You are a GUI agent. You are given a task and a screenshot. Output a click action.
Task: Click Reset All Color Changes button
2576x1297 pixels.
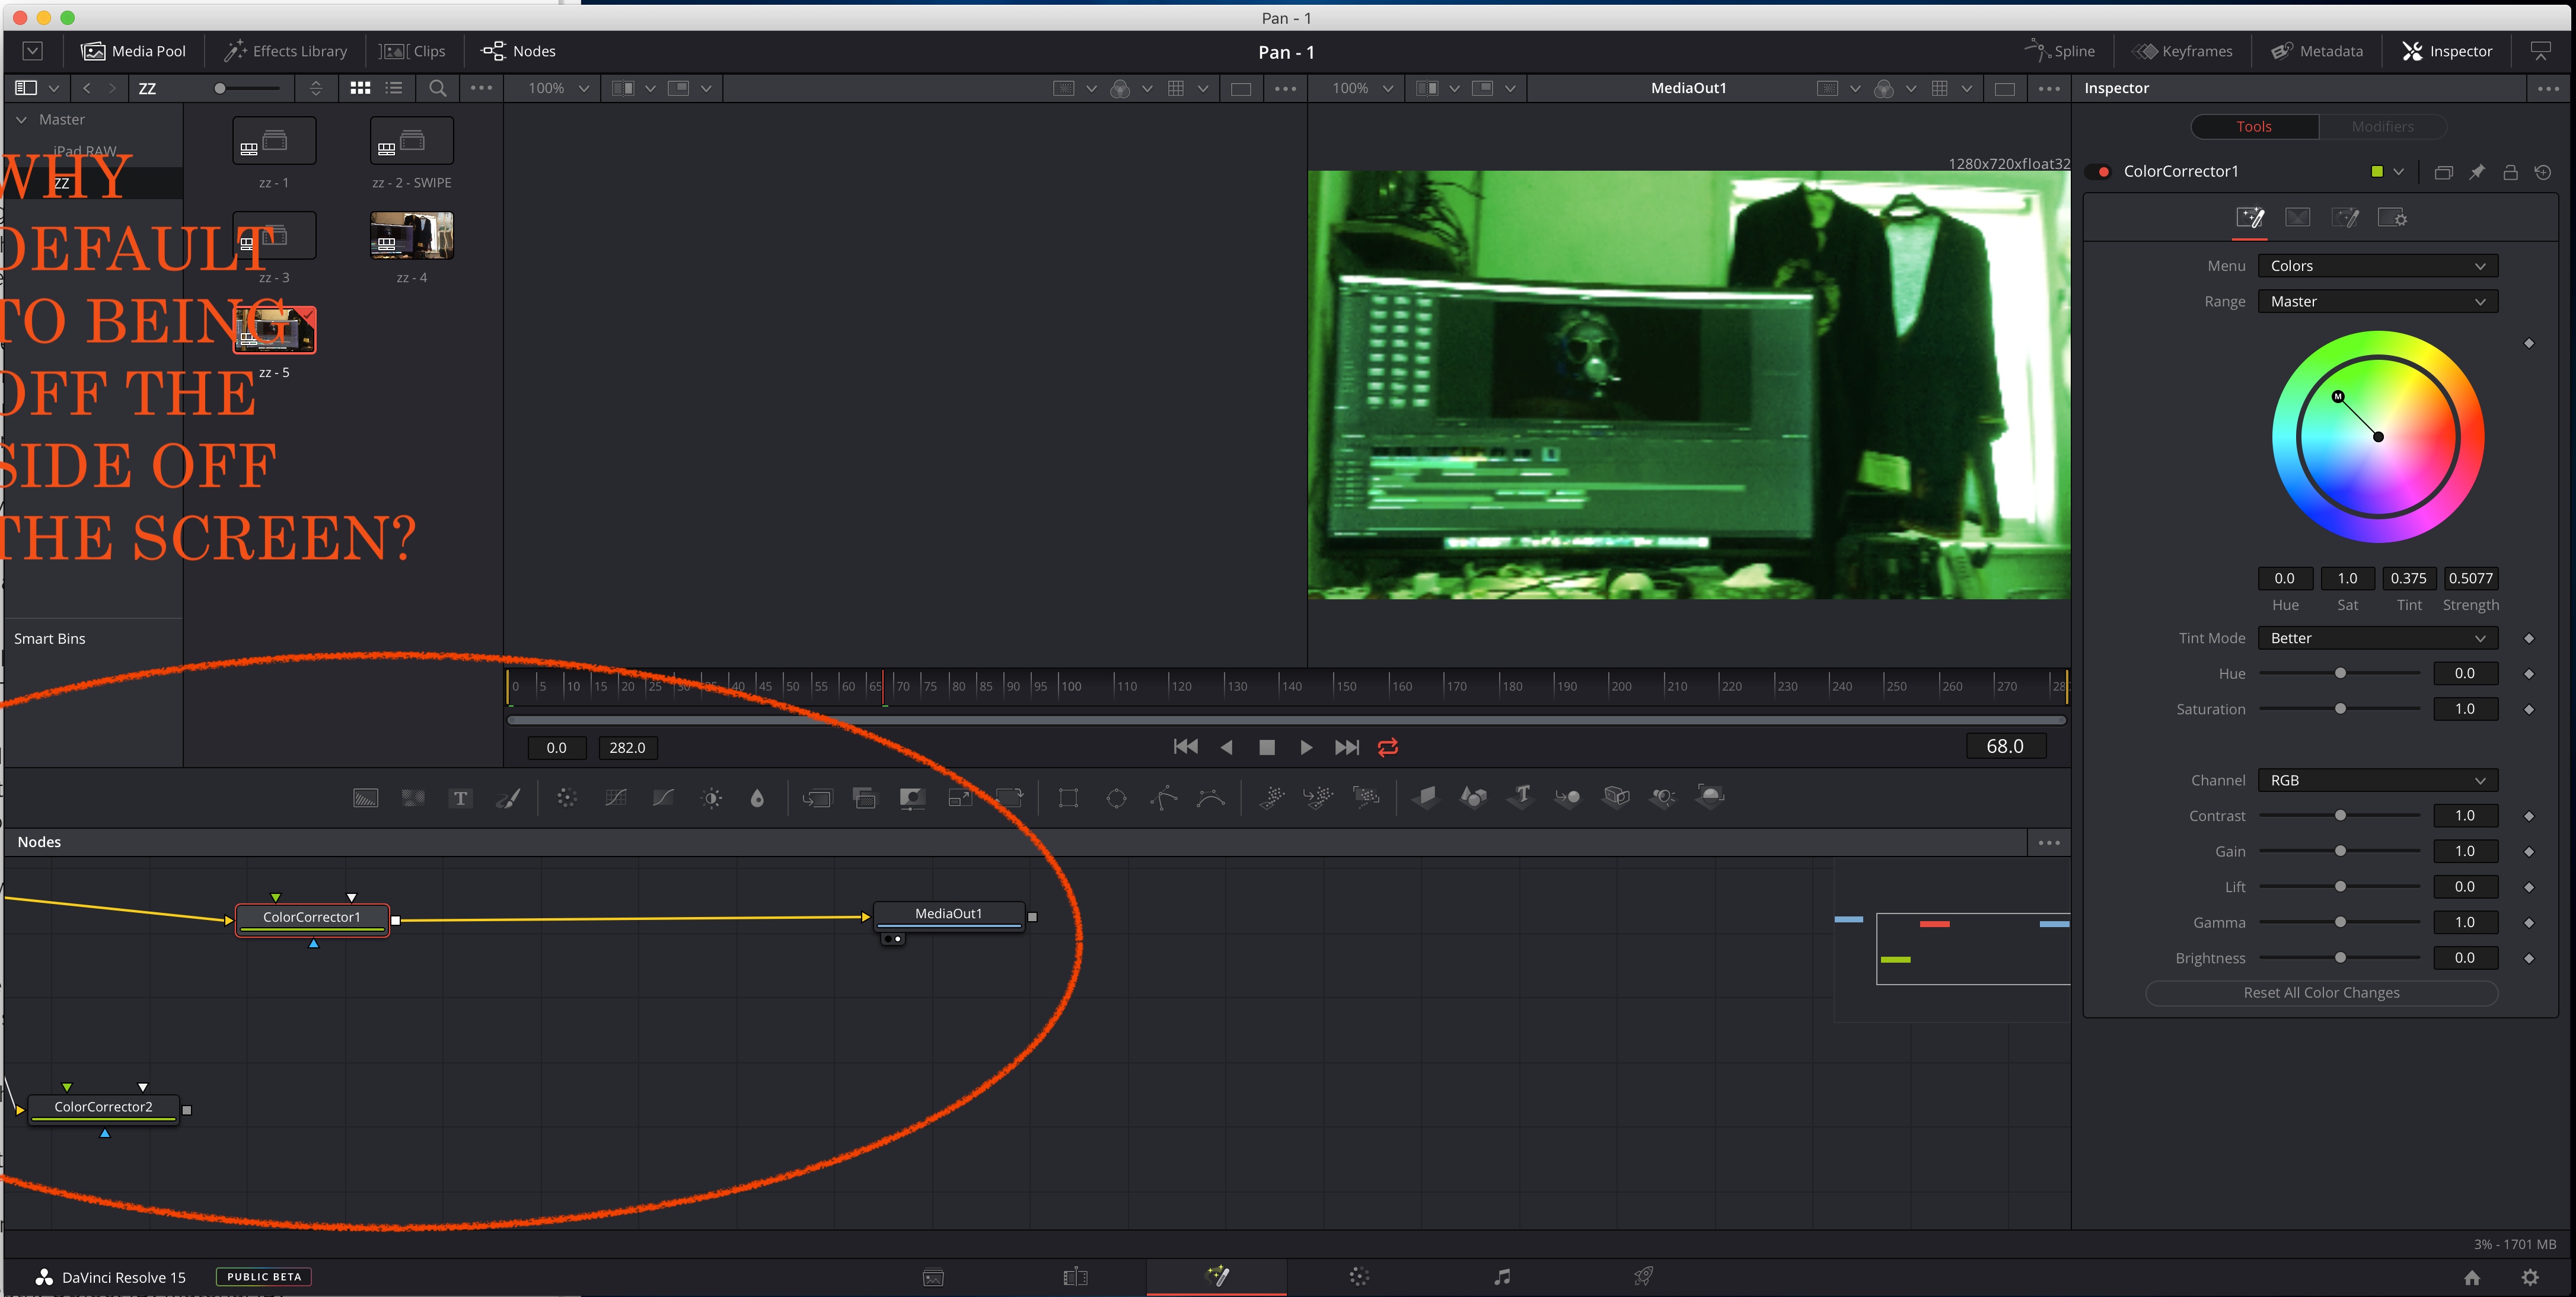click(2321, 993)
